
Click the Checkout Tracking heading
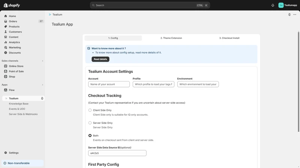(105, 96)
